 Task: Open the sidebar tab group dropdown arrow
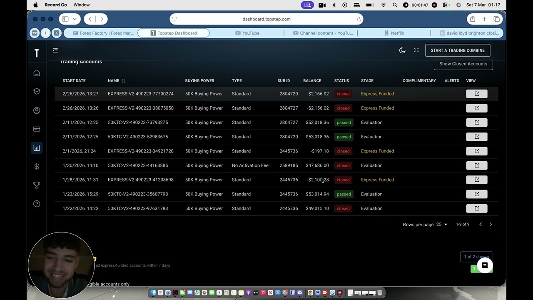click(75, 19)
